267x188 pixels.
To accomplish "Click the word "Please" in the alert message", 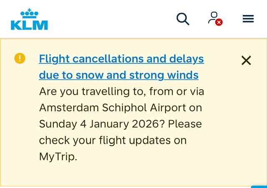I will point(185,124).
